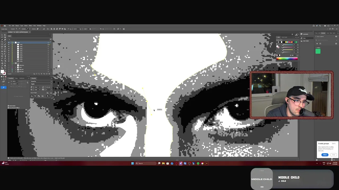Image resolution: width=339 pixels, height=190 pixels.
Task: Click the Illustrator Home icon
Action: [5, 26]
